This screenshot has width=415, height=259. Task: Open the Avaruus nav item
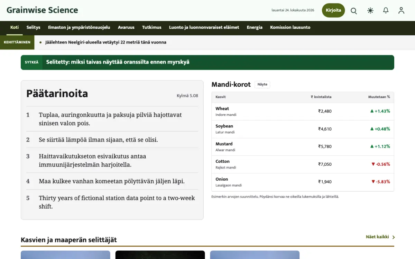[126, 28]
